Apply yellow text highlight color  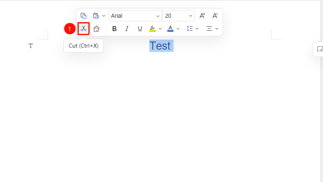[x=153, y=29]
